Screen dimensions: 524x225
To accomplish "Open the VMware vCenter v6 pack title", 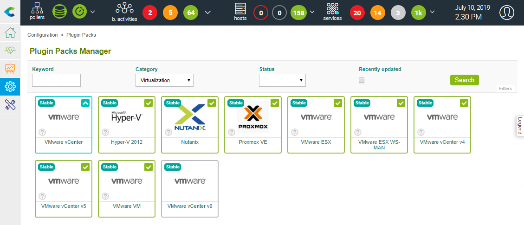I will tap(190, 206).
